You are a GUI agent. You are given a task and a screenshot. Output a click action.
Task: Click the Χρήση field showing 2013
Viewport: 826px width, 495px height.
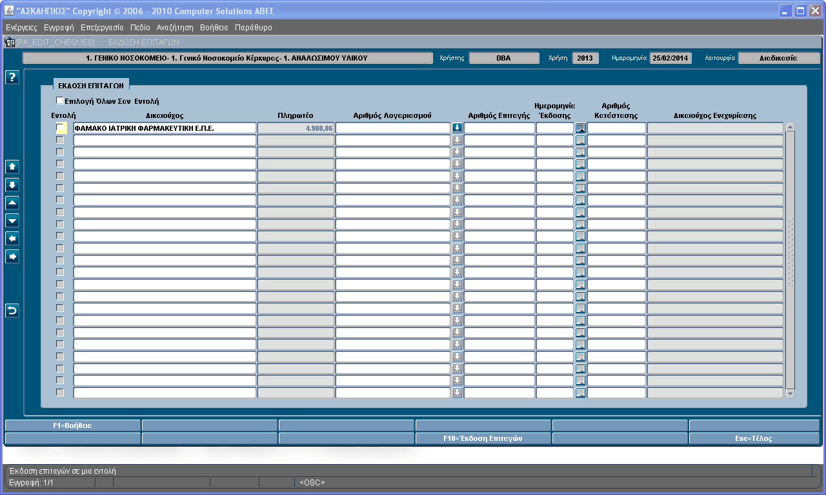(585, 58)
